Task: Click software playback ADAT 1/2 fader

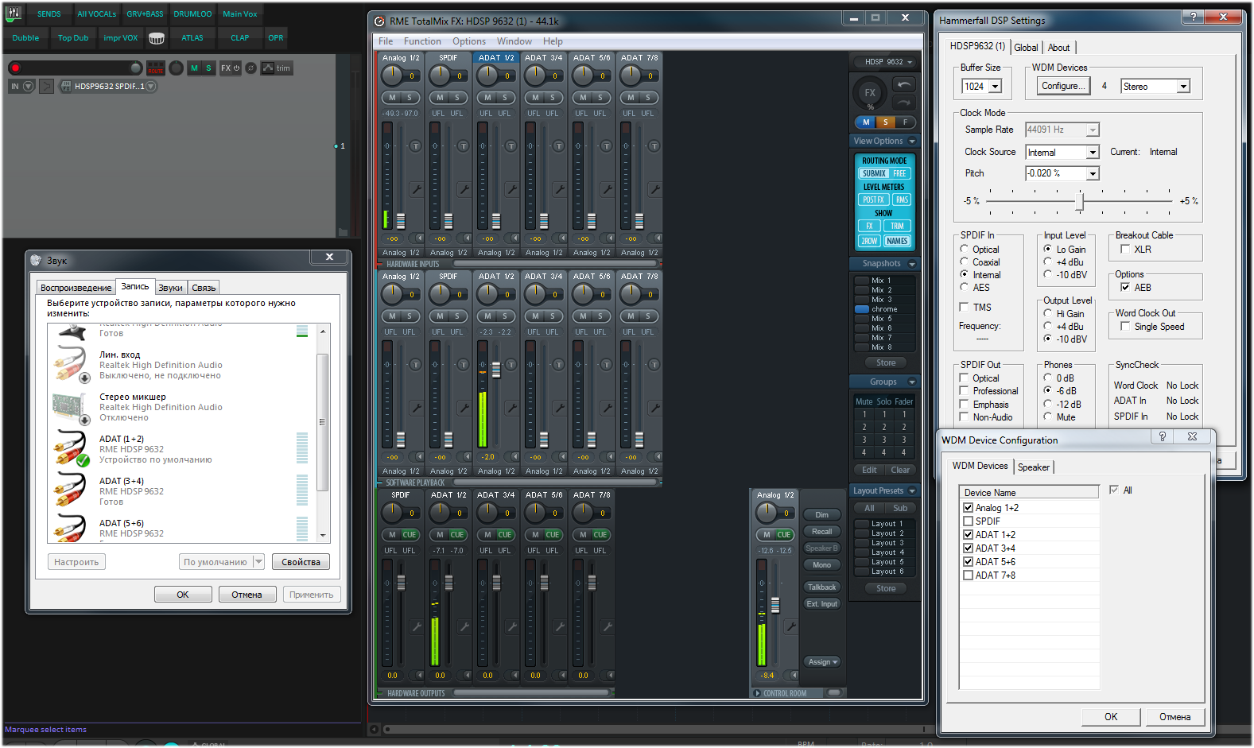Action: tap(496, 370)
